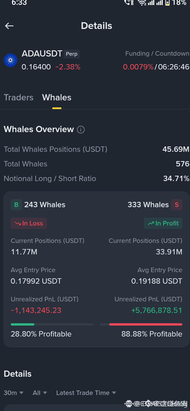Screen dimensions: 190x411
Task: Tap the green B long-side badge
Action: (x=16, y=205)
